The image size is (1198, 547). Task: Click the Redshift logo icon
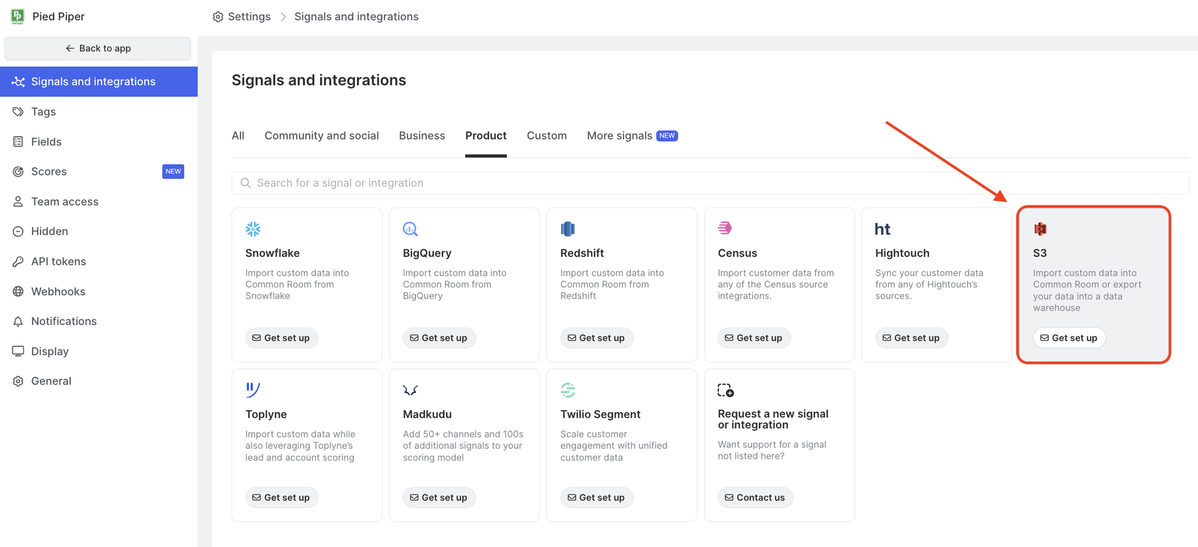568,229
